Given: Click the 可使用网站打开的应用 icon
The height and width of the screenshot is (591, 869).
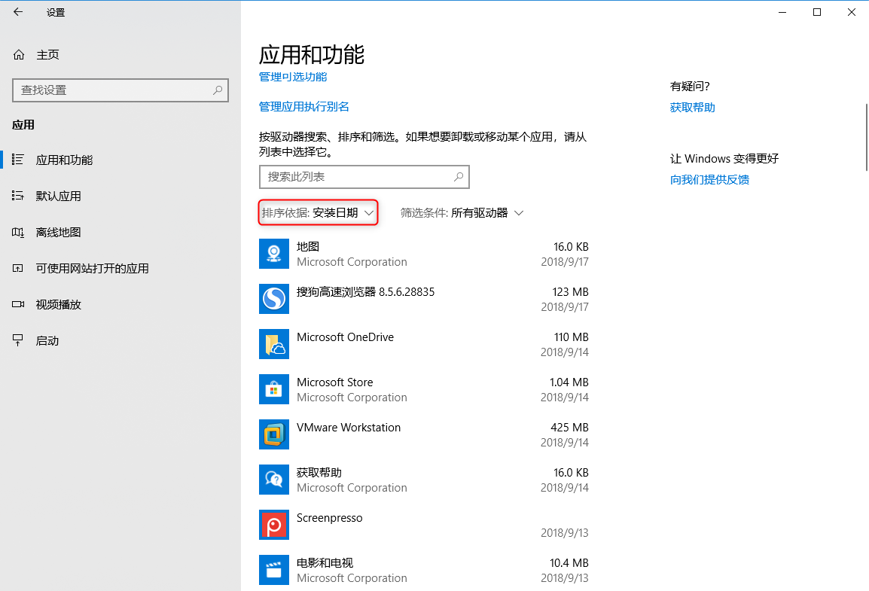Looking at the screenshot, I should click(x=18, y=268).
